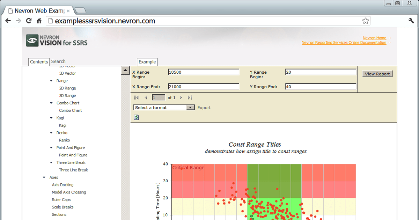Collapse the Axes tree branch
This screenshot has height=220, width=419.
pyautogui.click(x=44, y=177)
